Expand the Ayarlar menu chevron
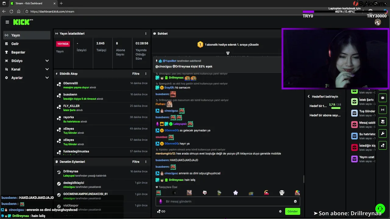The image size is (390, 219). [x=47, y=78]
